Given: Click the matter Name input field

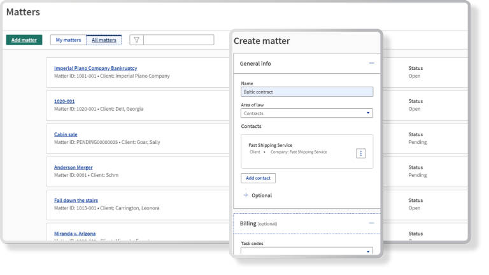Looking at the screenshot, I should point(307,92).
